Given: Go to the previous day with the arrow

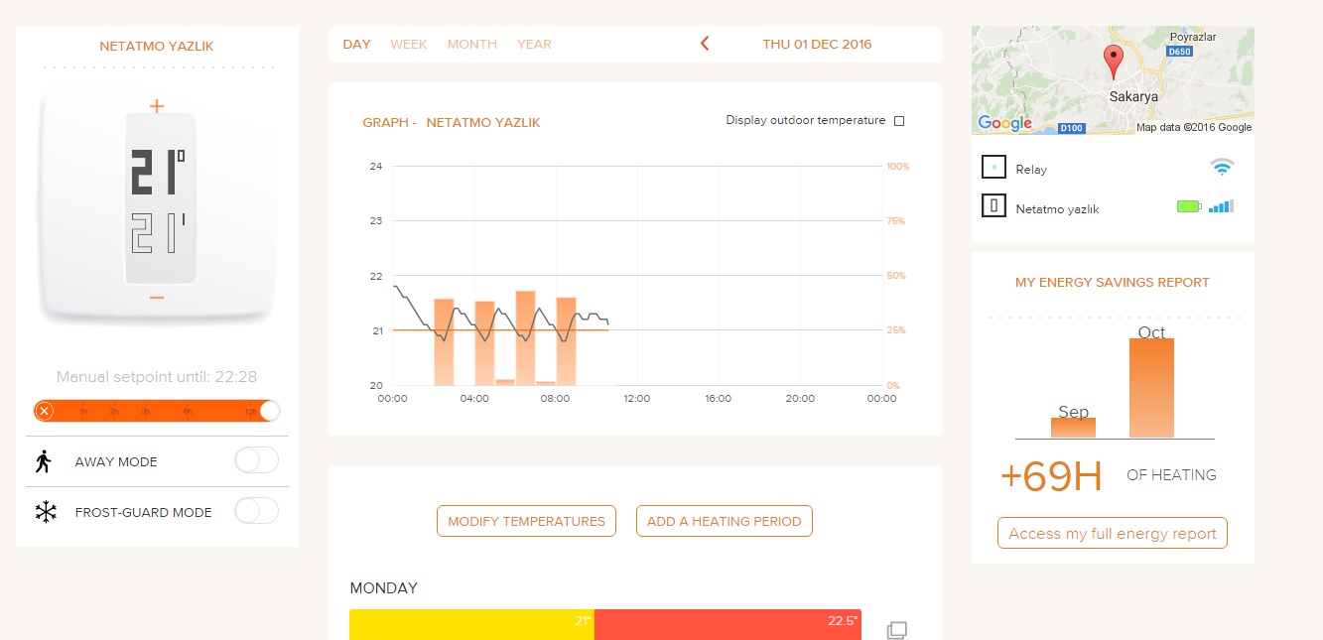Looking at the screenshot, I should pyautogui.click(x=705, y=44).
